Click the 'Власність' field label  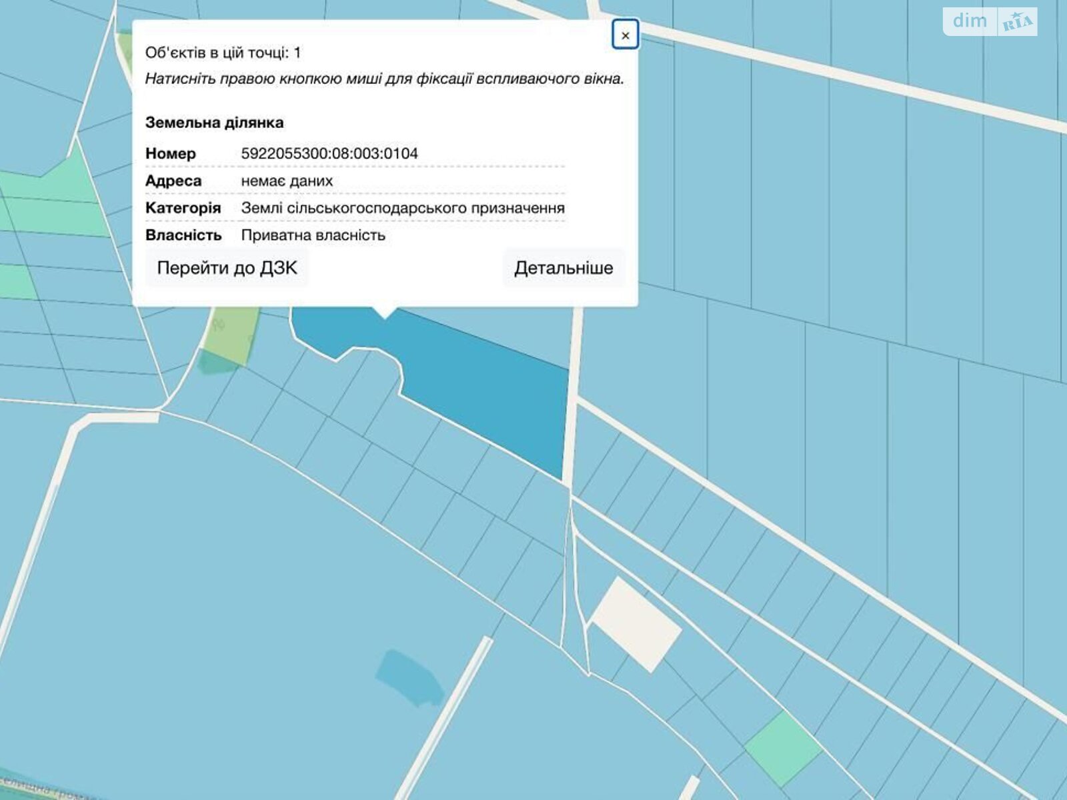pyautogui.click(x=183, y=235)
